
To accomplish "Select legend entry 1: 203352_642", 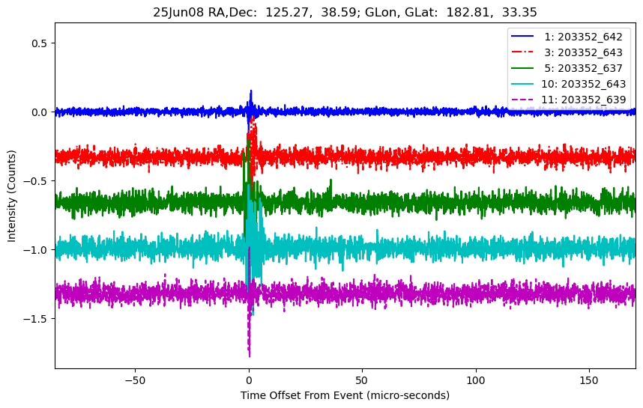I will (x=567, y=37).
